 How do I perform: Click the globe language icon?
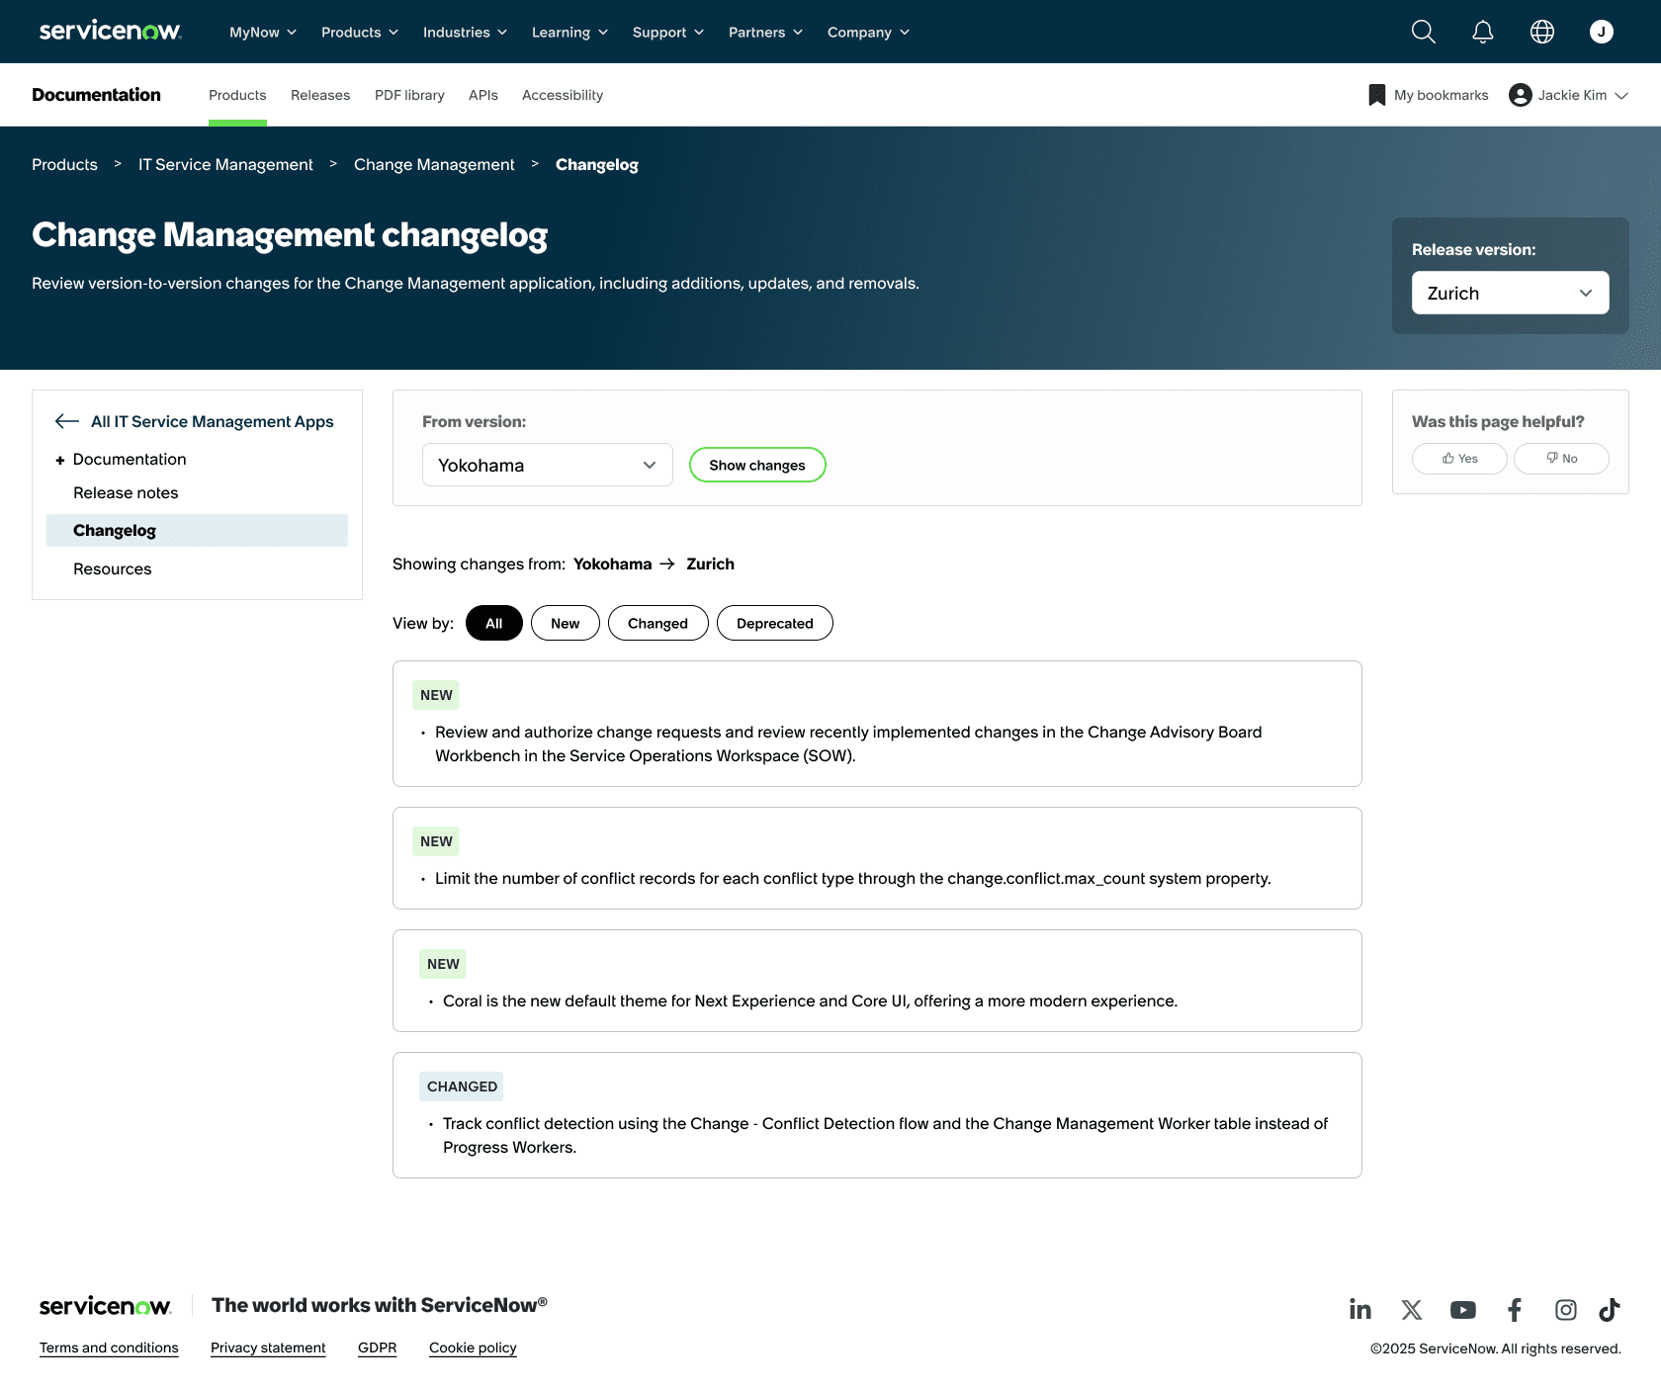[x=1542, y=32]
